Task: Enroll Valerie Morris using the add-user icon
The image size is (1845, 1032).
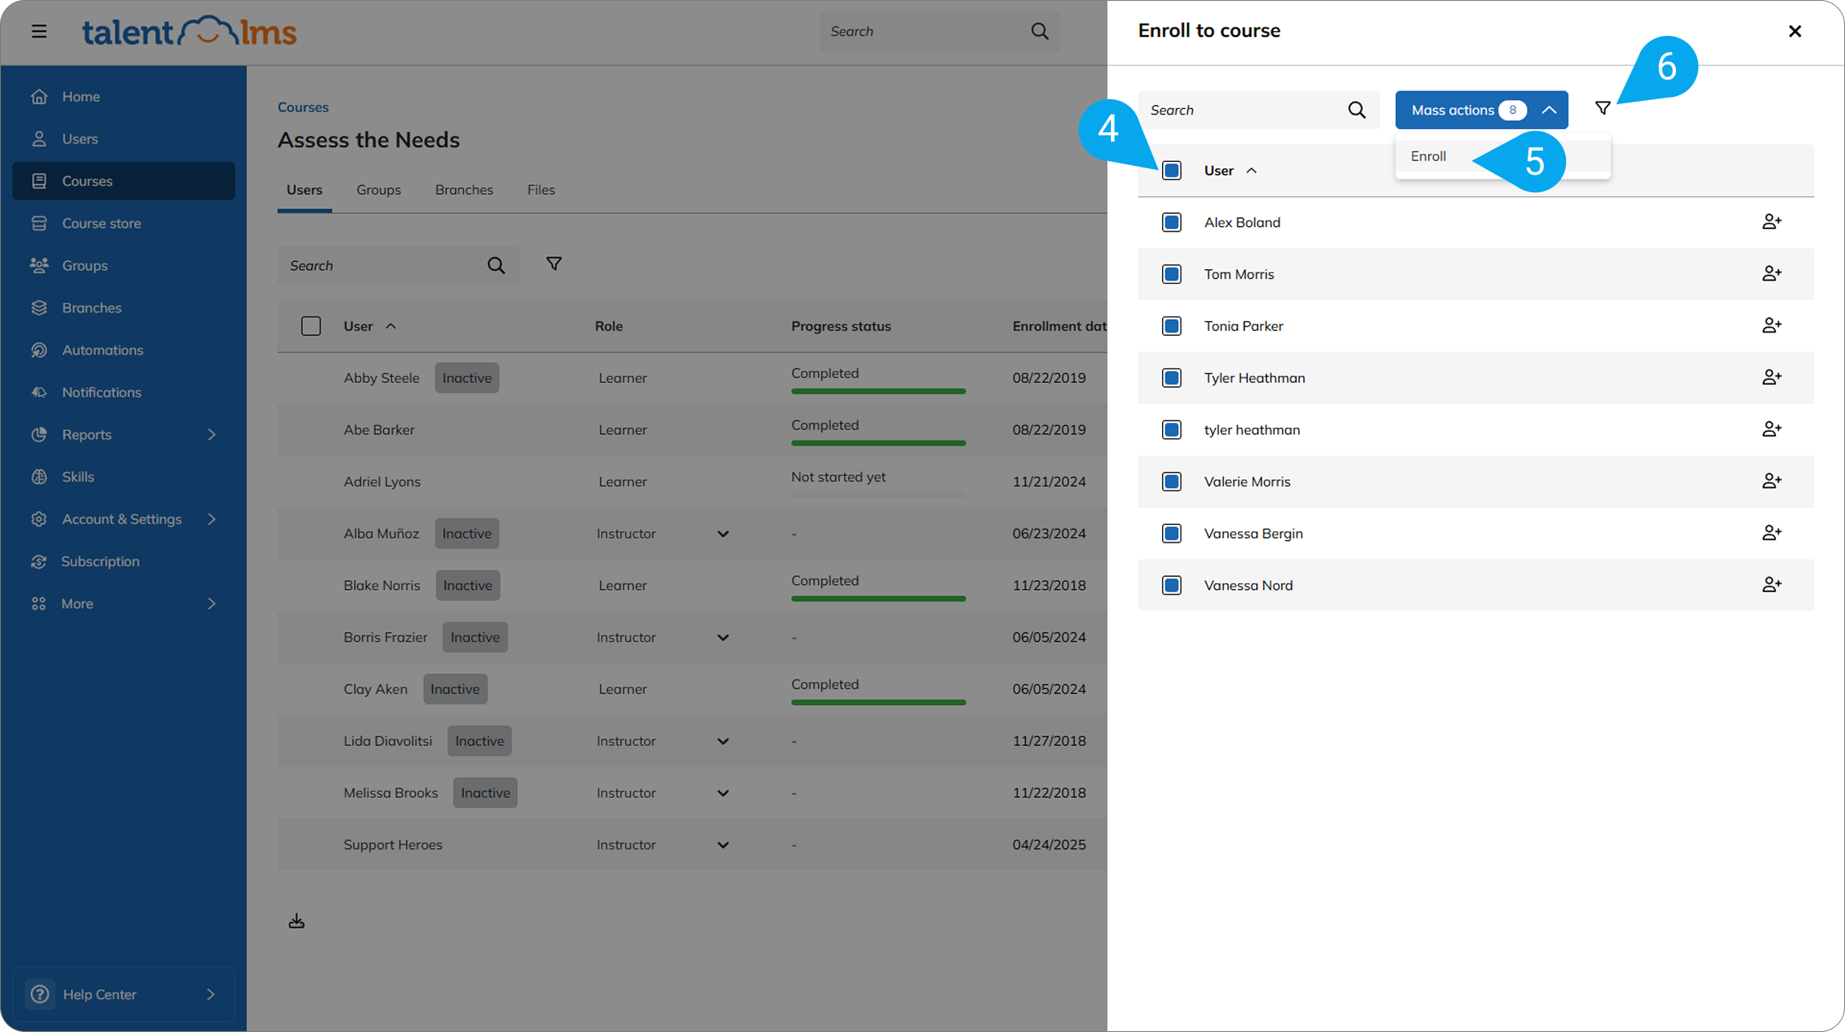Action: click(x=1771, y=481)
